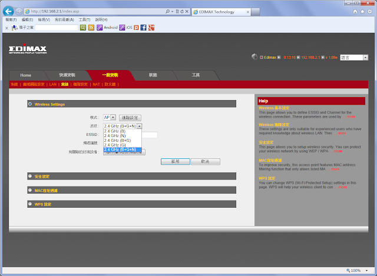Viewport: 377px width, 276px height.
Task: Click the EDIMAX logo
Action: coord(28,49)
